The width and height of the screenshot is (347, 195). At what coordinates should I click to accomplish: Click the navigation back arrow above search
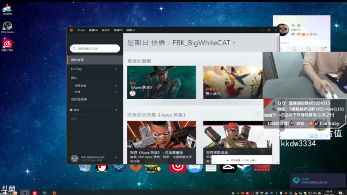click(x=92, y=39)
